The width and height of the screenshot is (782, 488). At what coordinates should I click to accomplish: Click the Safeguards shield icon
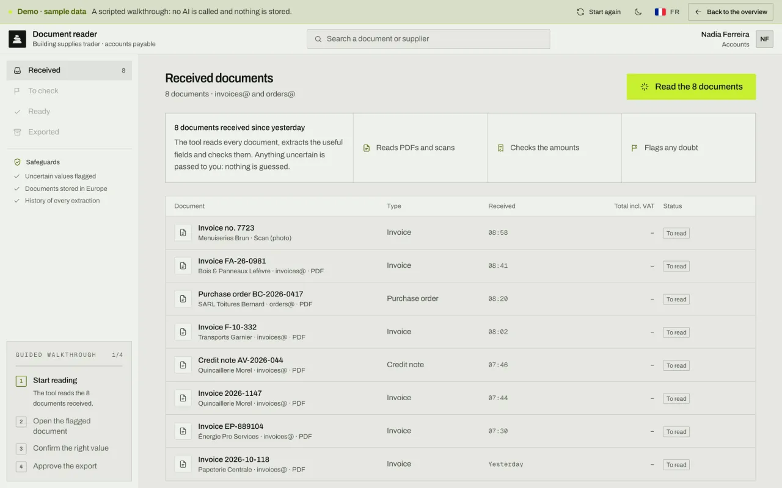(x=18, y=162)
